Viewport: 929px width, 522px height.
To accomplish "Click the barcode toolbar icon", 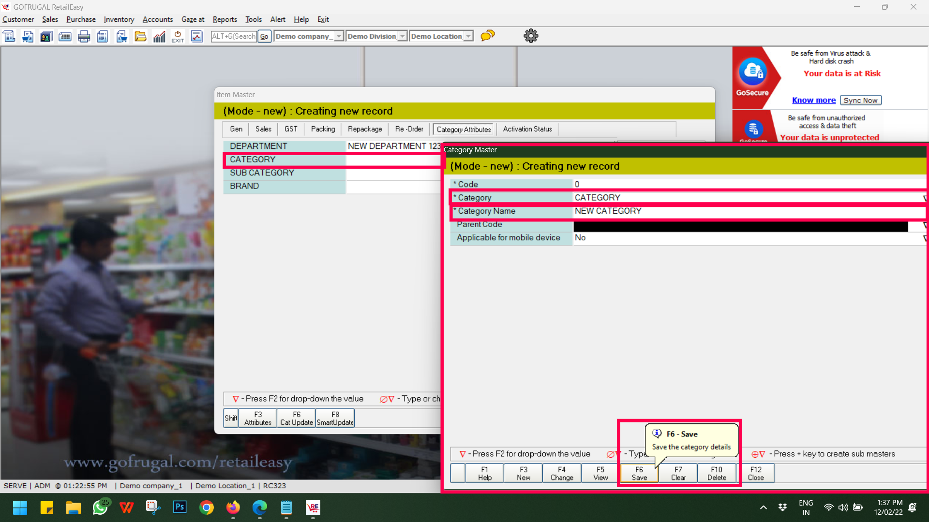I will point(65,36).
